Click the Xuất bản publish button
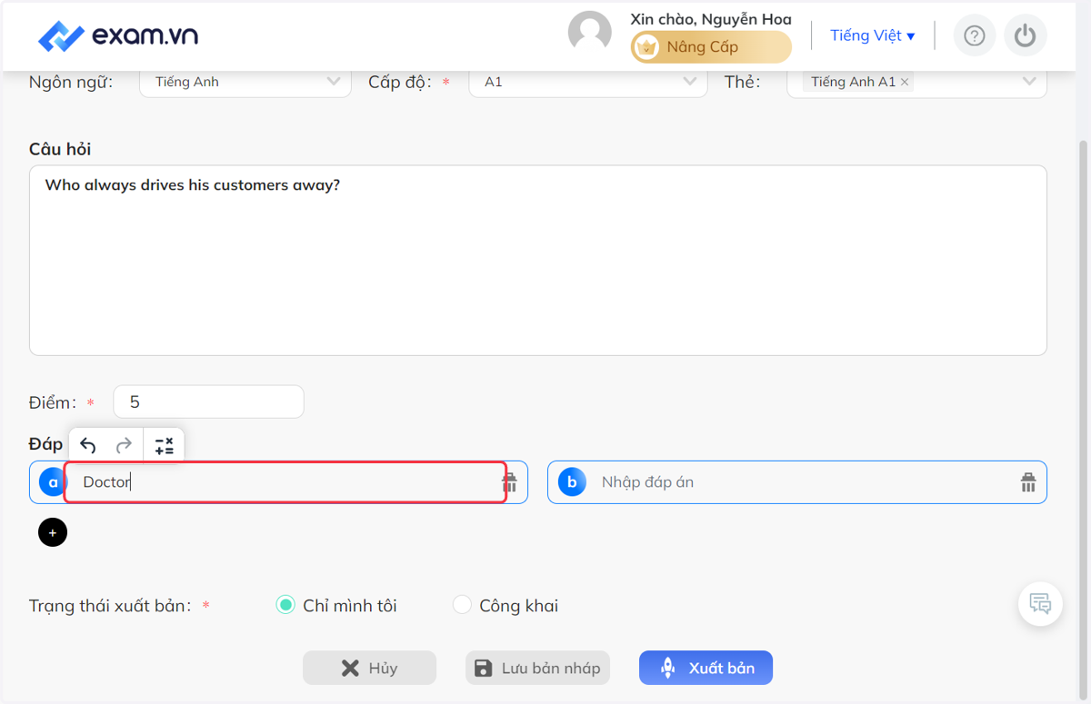This screenshot has width=1091, height=704. 706,668
